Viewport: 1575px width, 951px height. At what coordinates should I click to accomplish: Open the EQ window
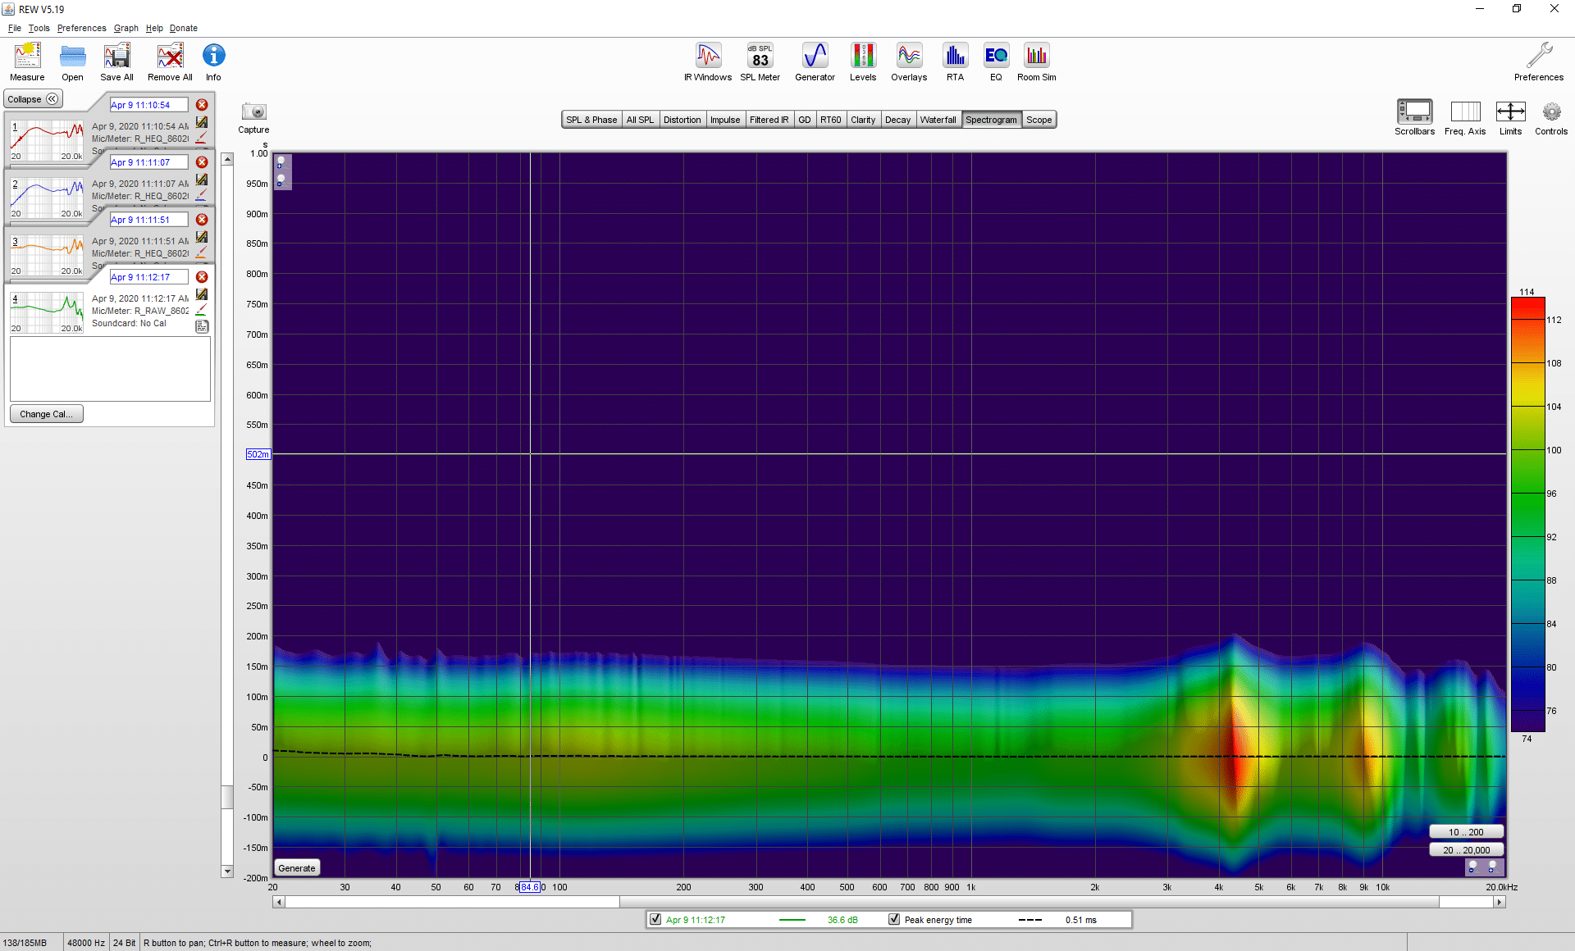point(996,62)
